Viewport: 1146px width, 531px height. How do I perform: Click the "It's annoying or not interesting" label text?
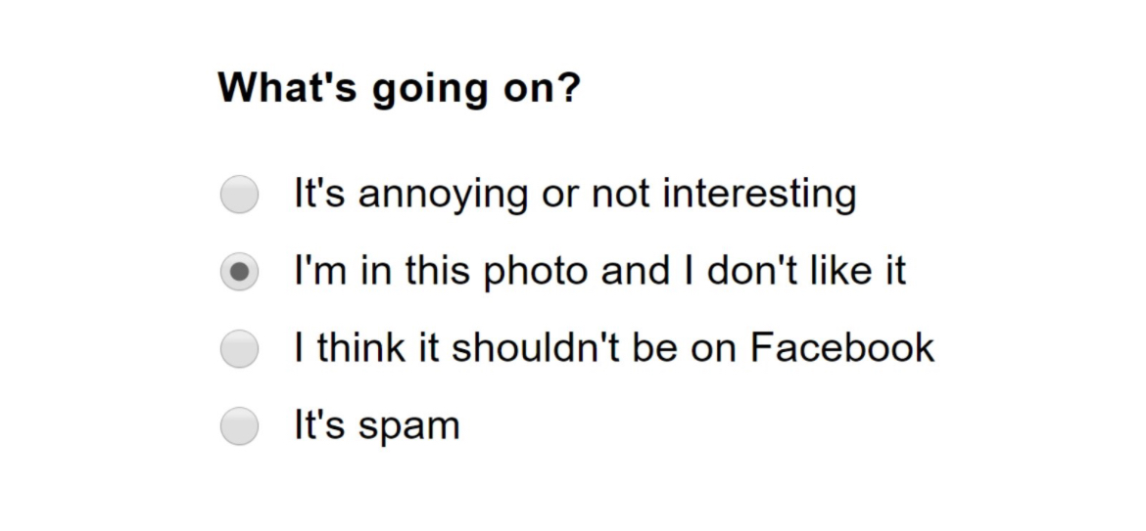tap(575, 193)
